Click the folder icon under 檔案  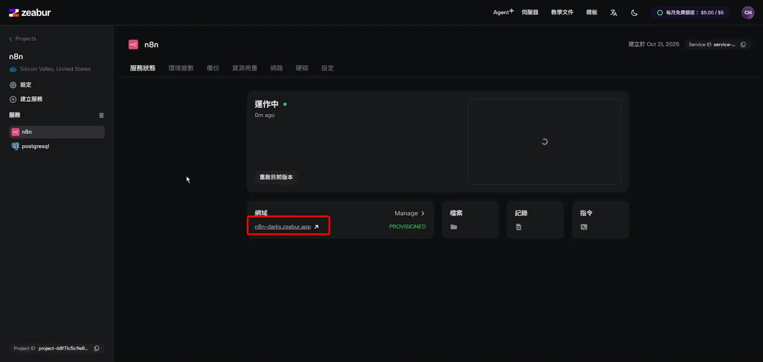(454, 227)
